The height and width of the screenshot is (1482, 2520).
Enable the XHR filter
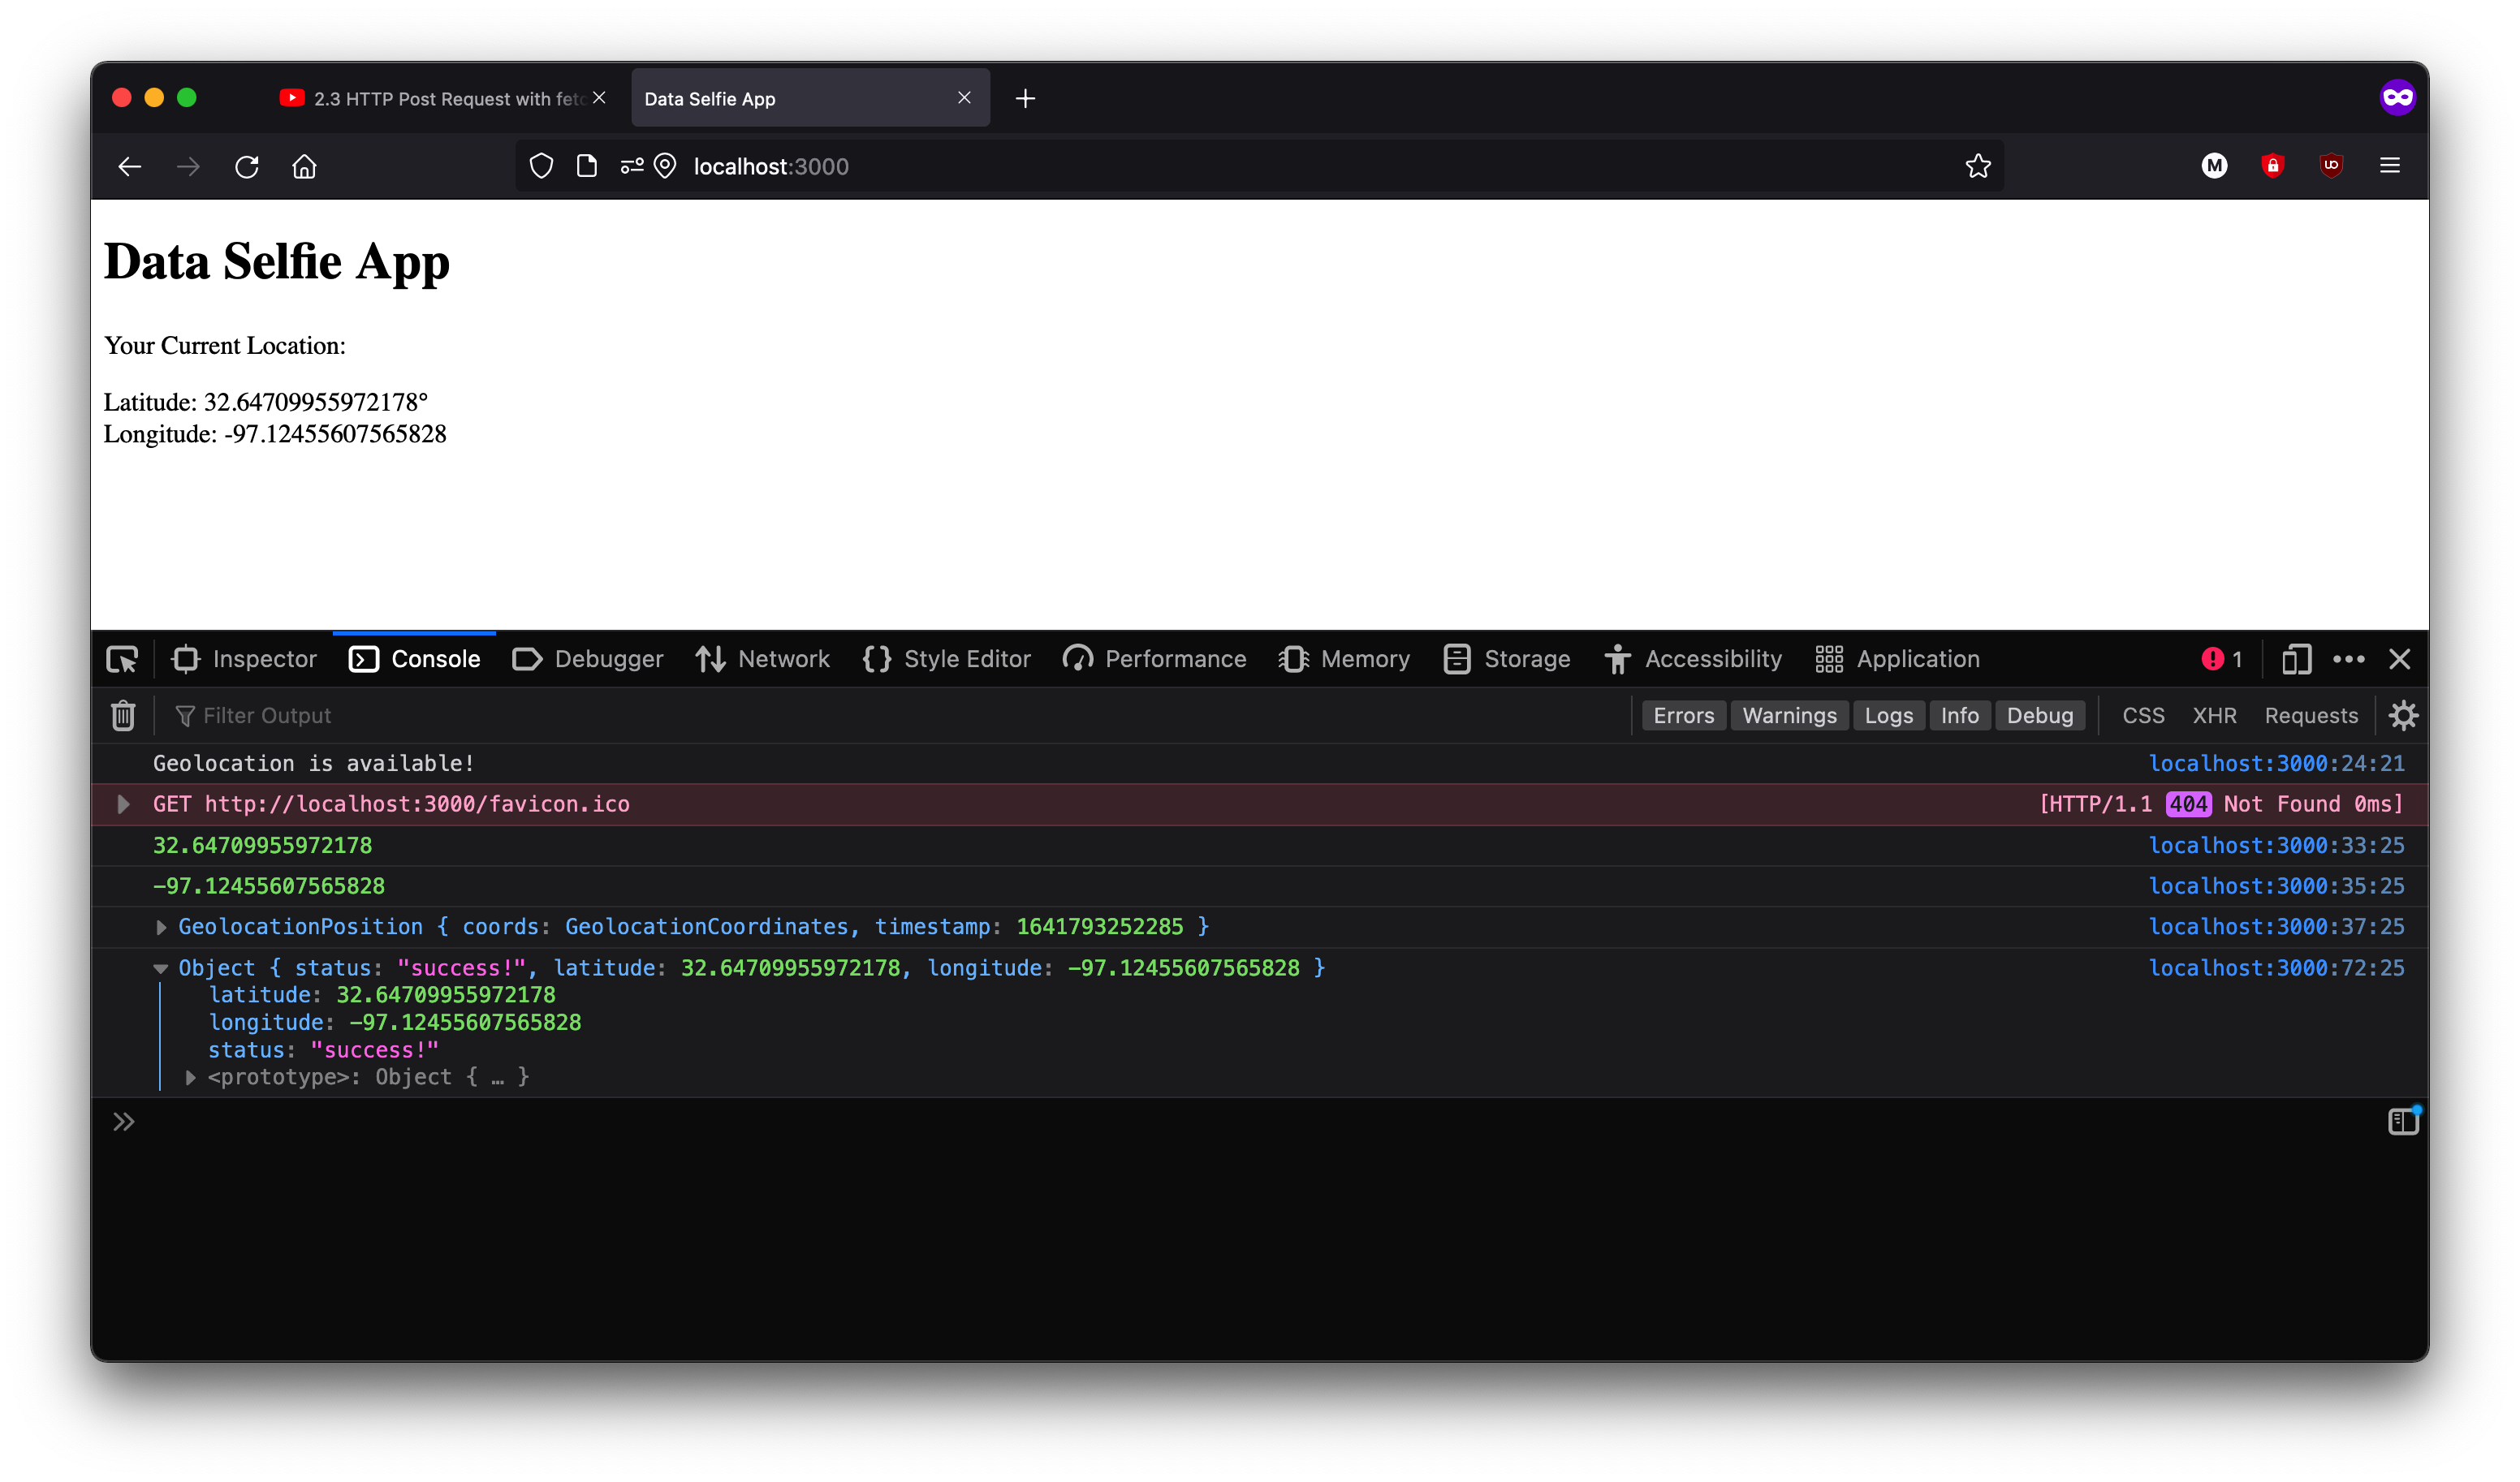pos(2214,715)
